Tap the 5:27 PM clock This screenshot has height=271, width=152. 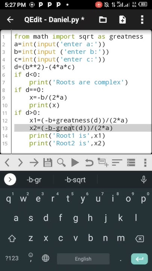point(15,5)
